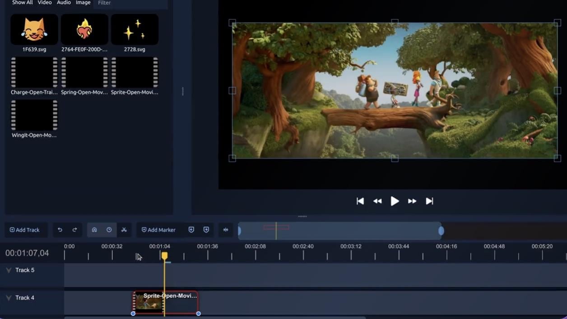The height and width of the screenshot is (319, 567).
Task: Click the skip to end icon
Action: 429,201
